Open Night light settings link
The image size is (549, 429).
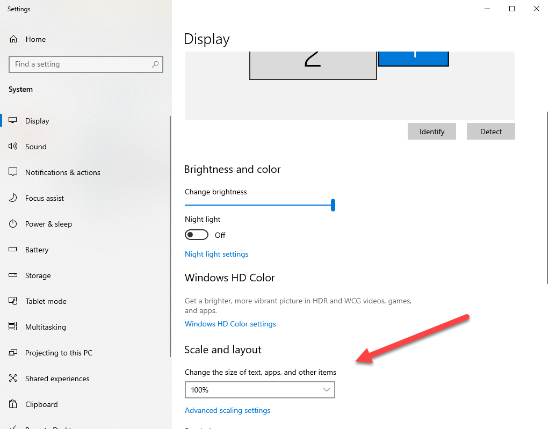pyautogui.click(x=216, y=254)
